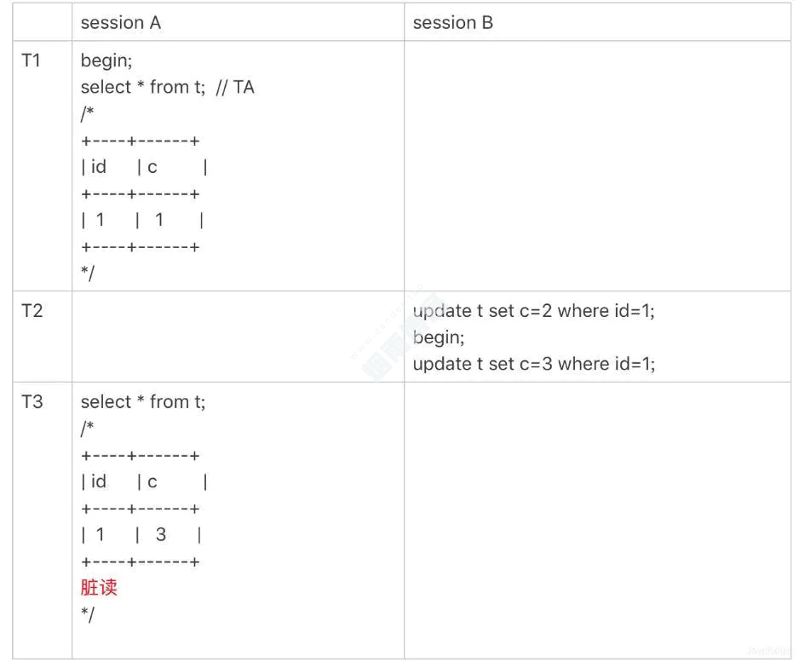
Task: Click the "session B" column header
Action: (452, 23)
